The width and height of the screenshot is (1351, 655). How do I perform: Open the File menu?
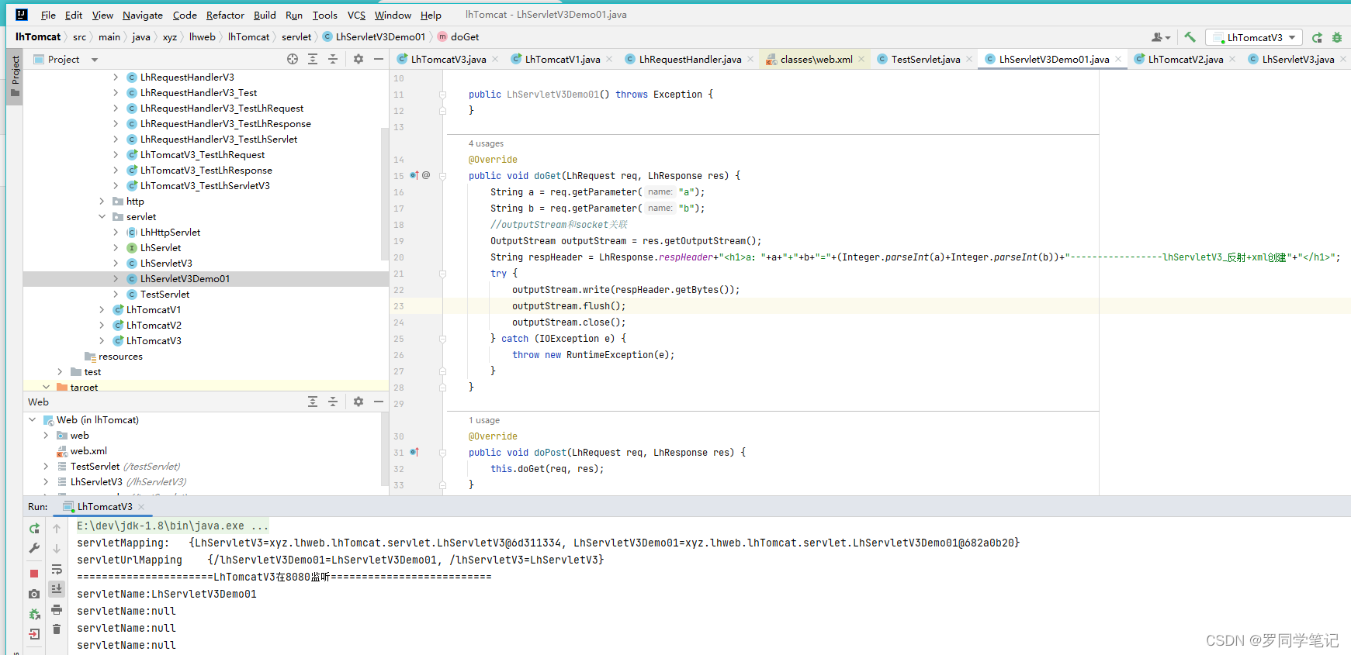click(48, 15)
